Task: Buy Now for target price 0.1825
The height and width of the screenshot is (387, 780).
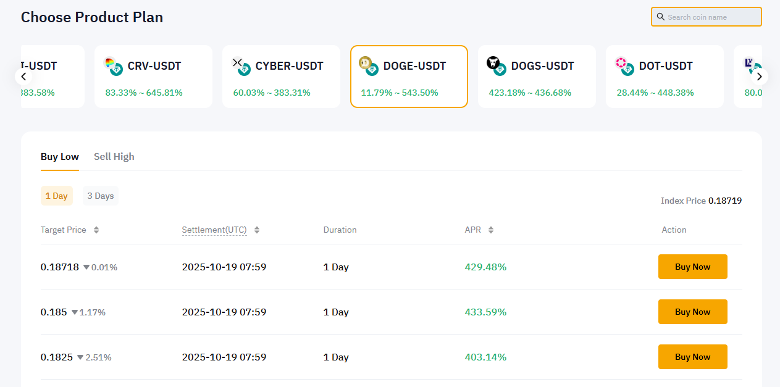Action: pos(693,357)
